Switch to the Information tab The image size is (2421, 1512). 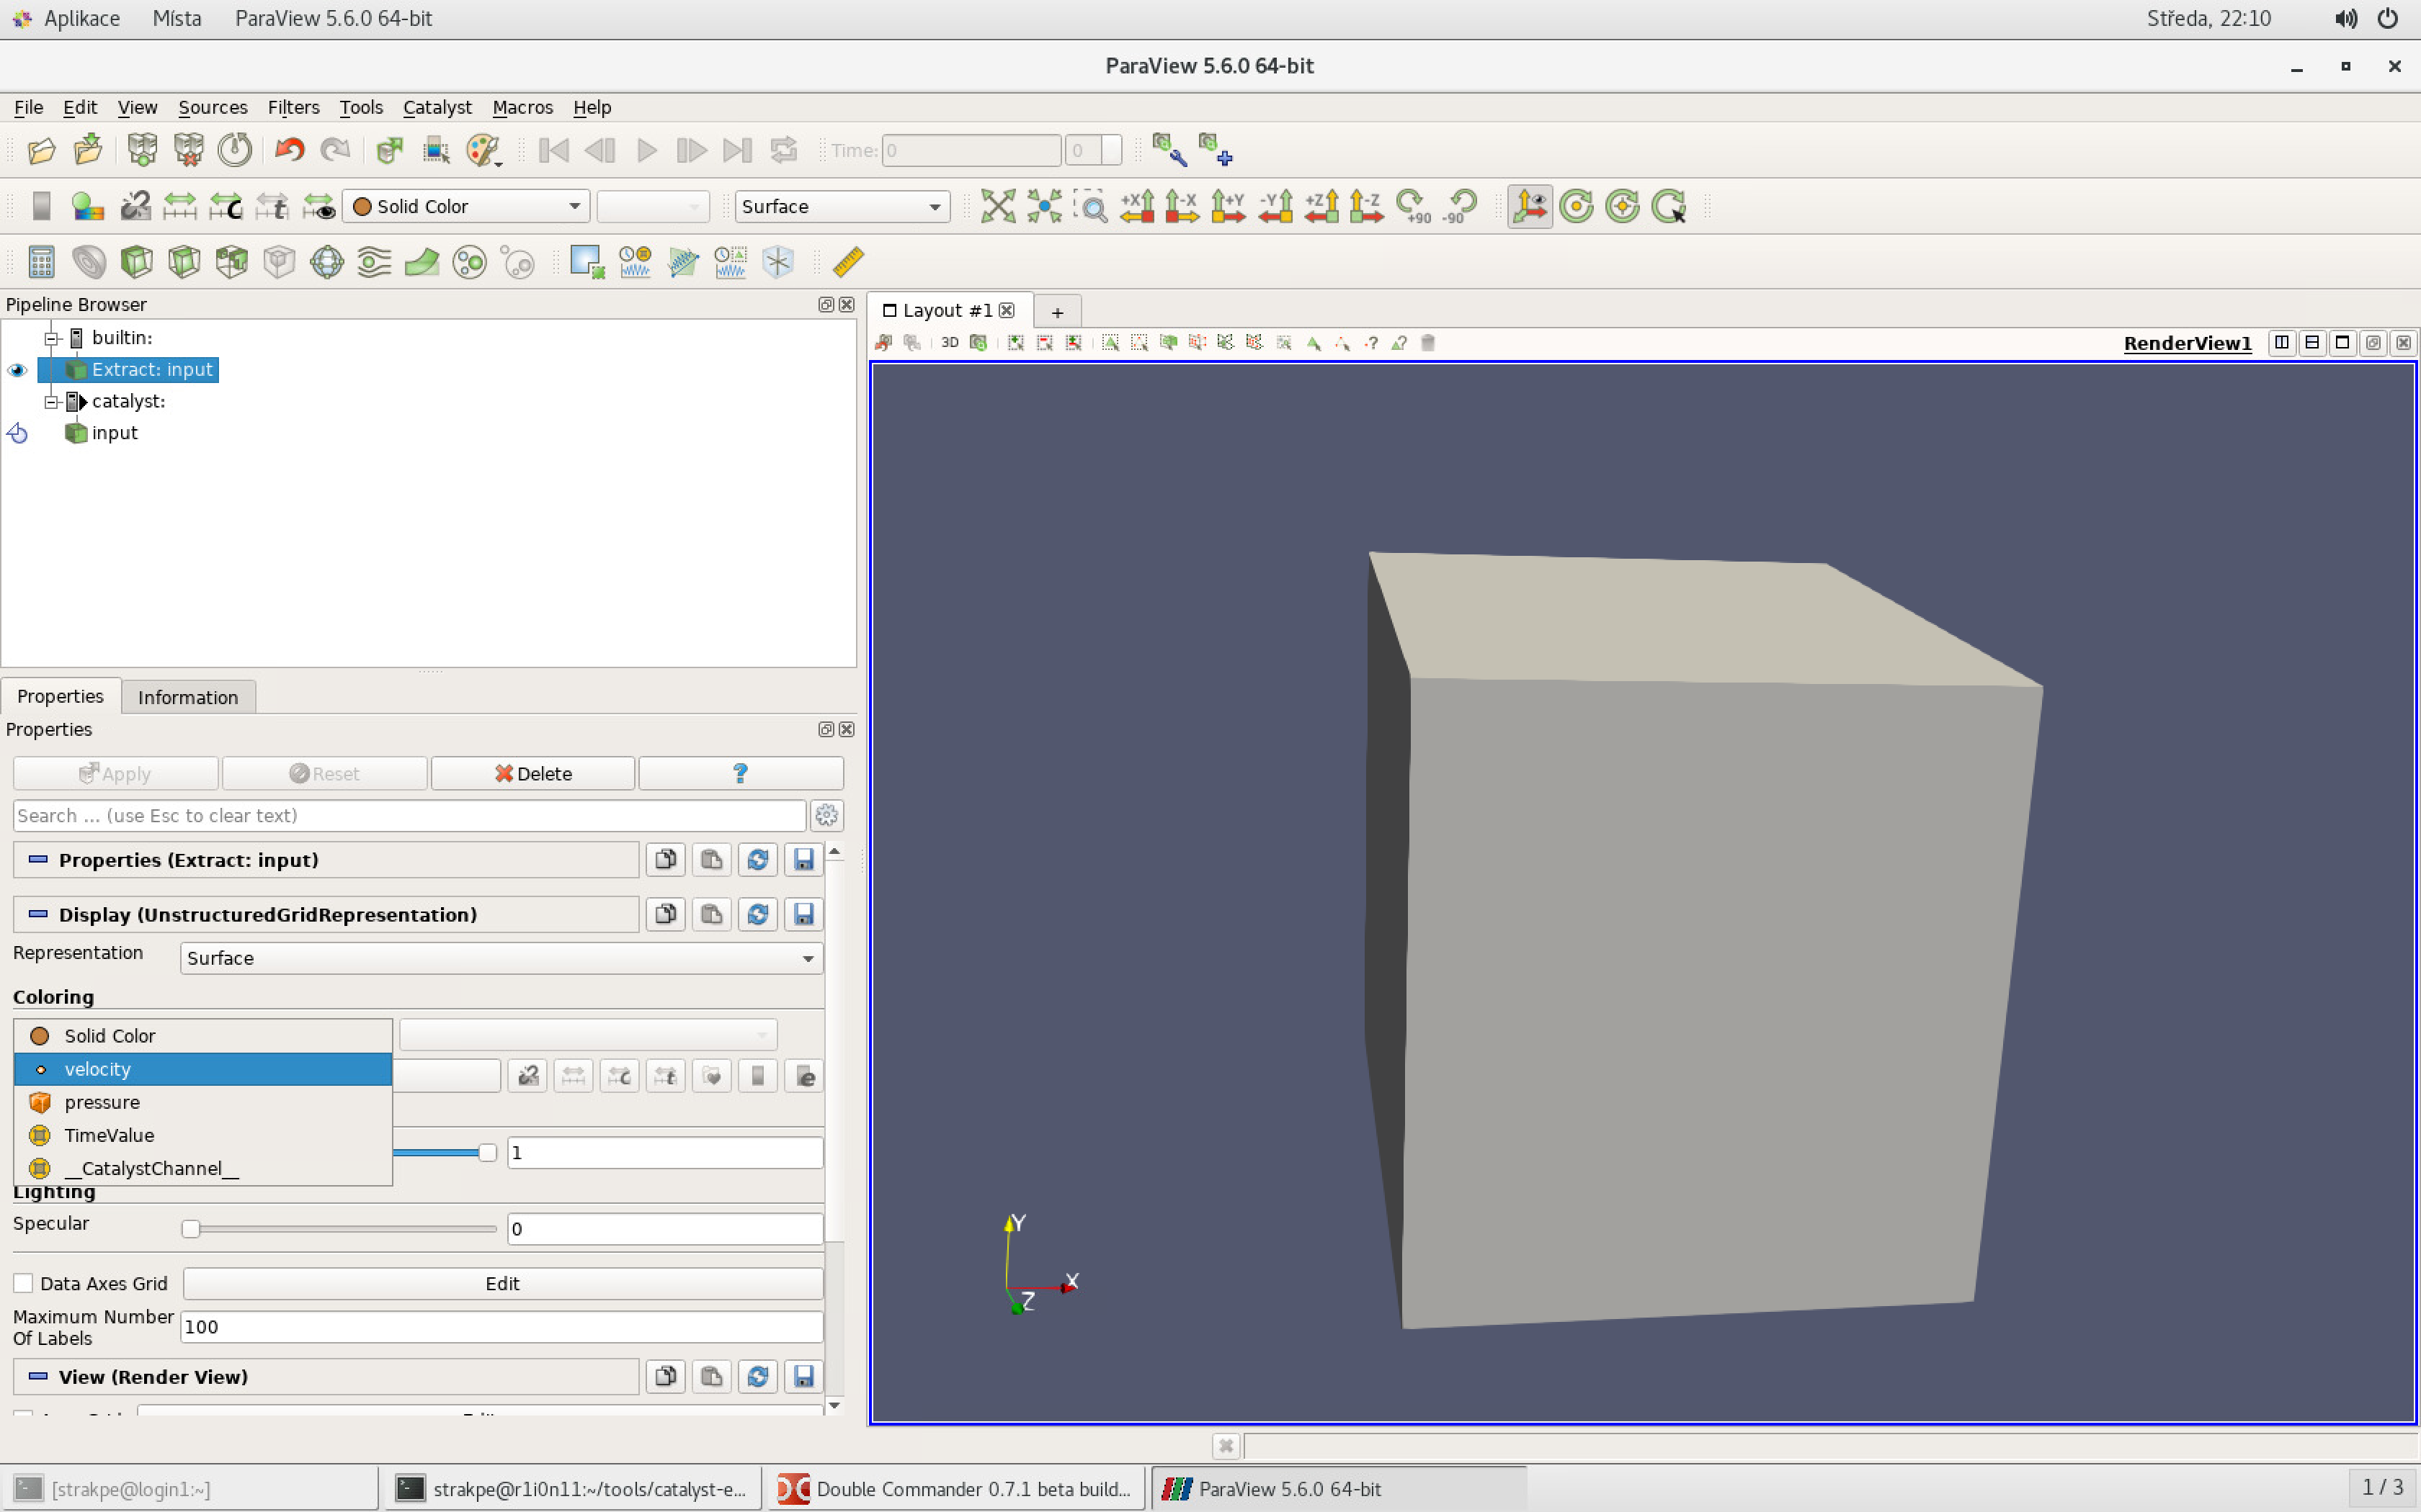click(188, 697)
